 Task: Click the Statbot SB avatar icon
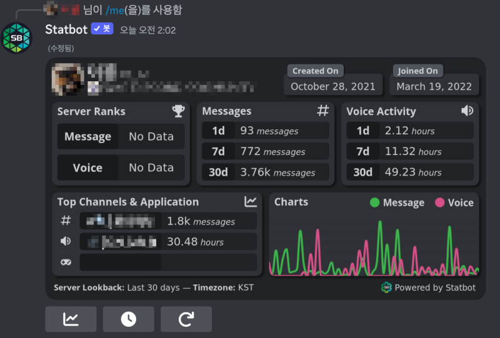17,38
